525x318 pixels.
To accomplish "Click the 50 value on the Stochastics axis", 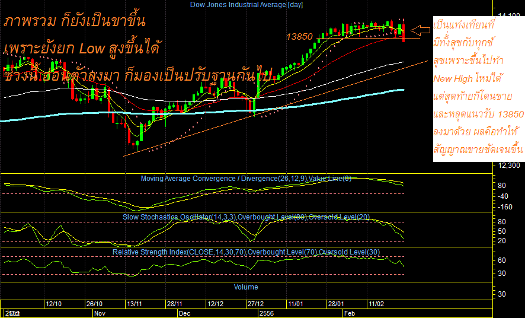I will tap(502, 231).
